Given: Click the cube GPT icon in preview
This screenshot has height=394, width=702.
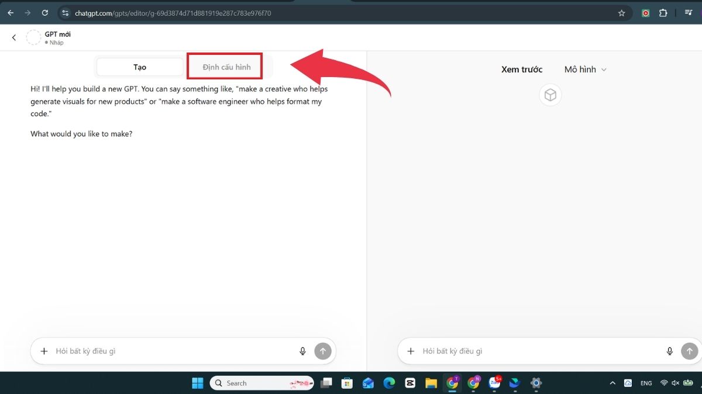Looking at the screenshot, I should click(550, 95).
